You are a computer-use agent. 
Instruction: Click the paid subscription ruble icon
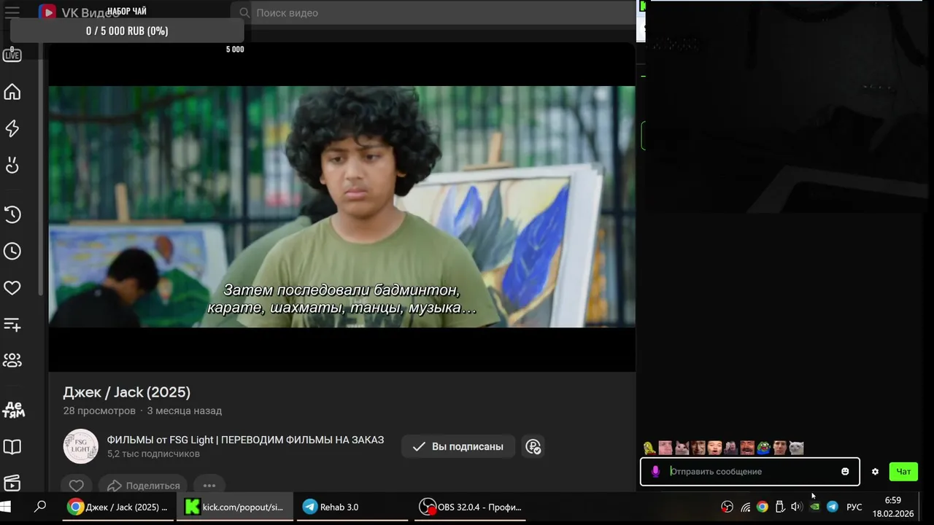pos(533,446)
